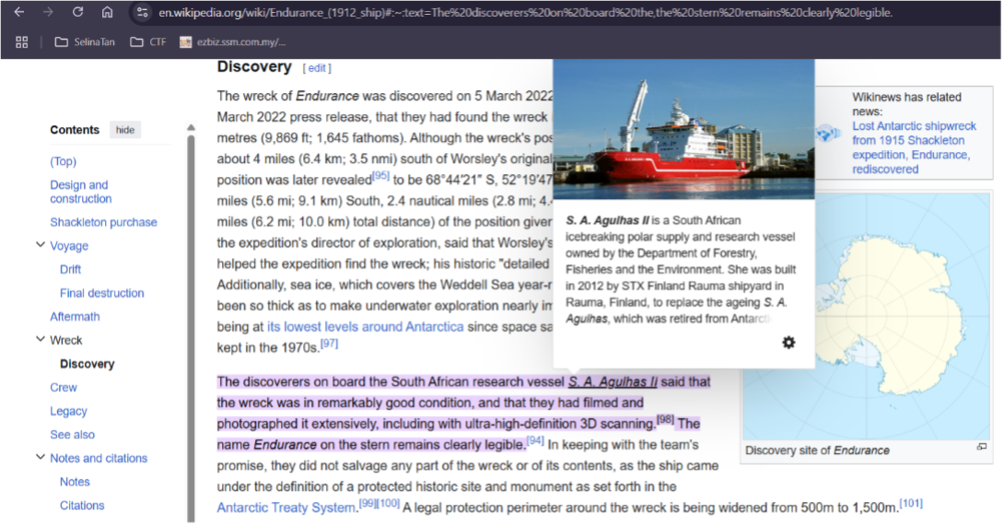Open citation reference [97]
The height and width of the screenshot is (526, 1004).
tap(329, 344)
